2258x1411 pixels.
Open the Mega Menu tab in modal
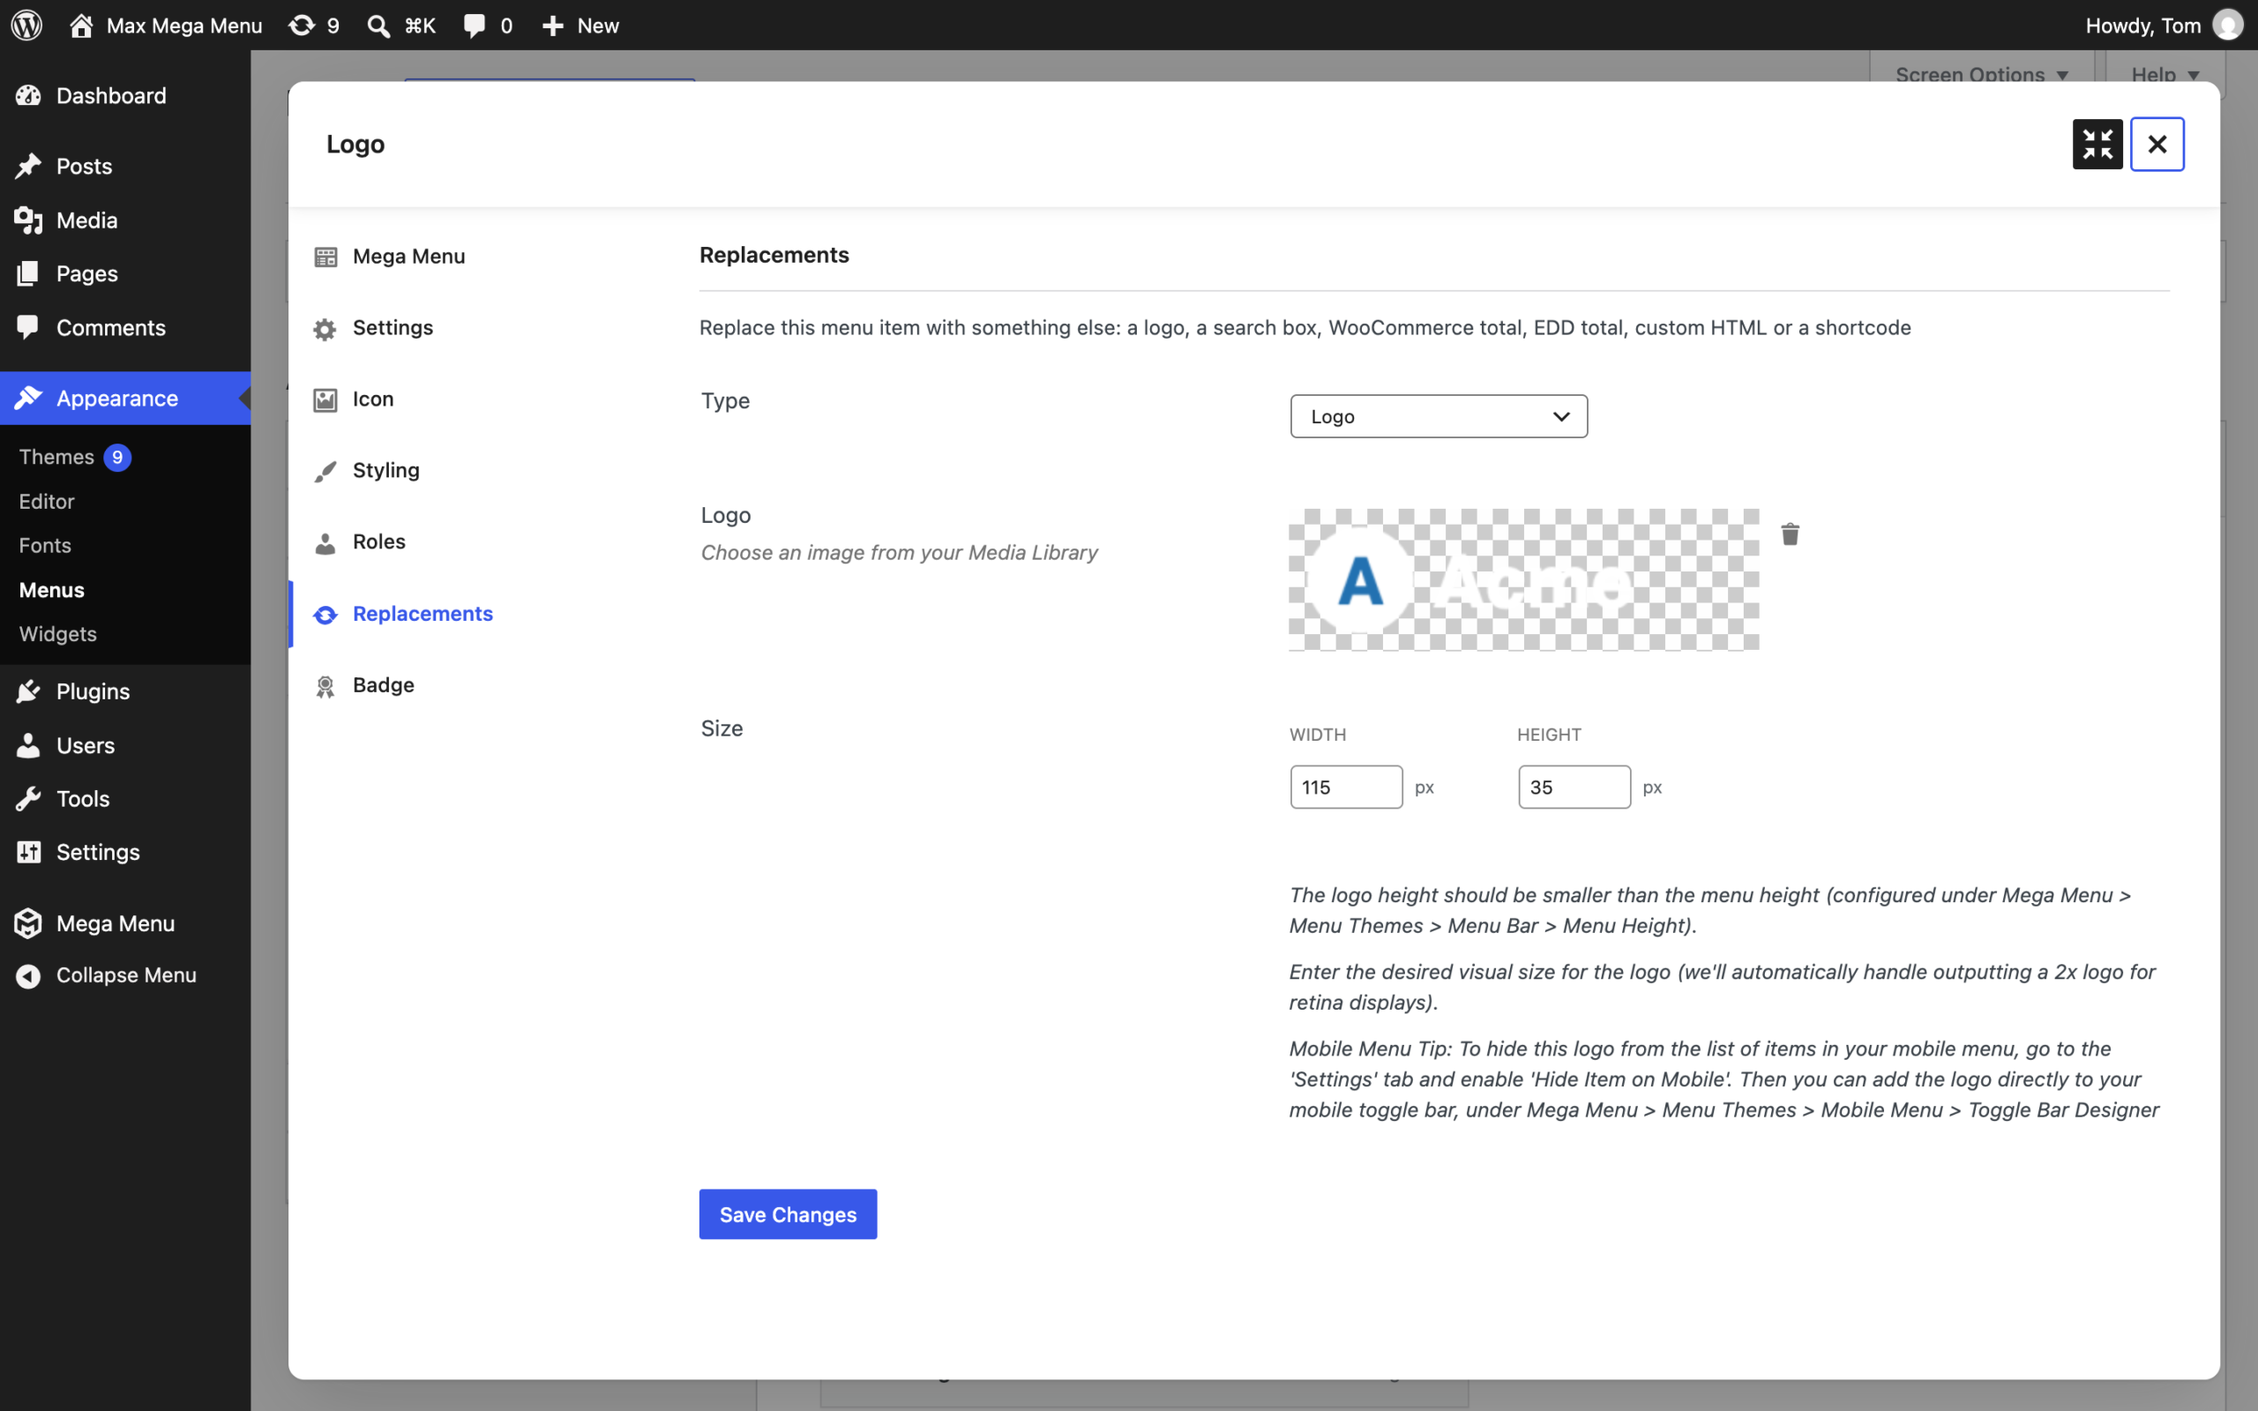tap(390, 257)
